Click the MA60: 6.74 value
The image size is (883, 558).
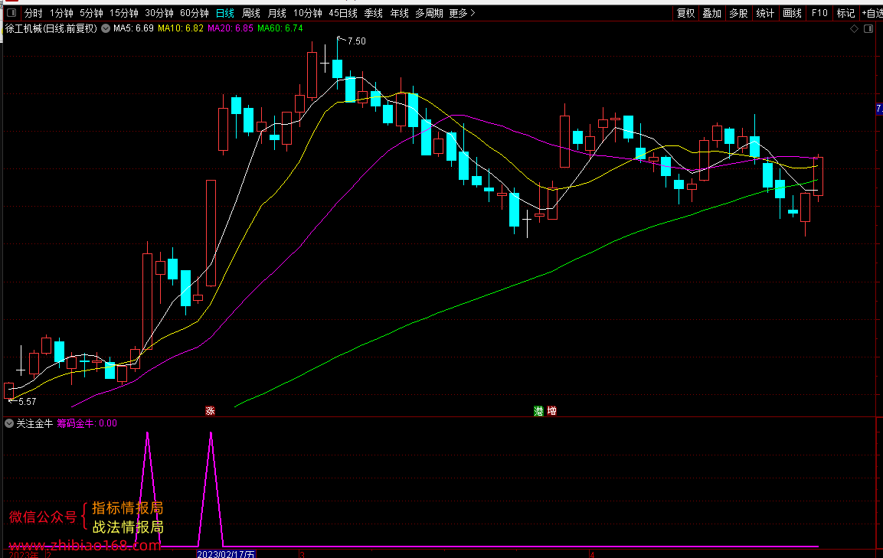coord(280,28)
